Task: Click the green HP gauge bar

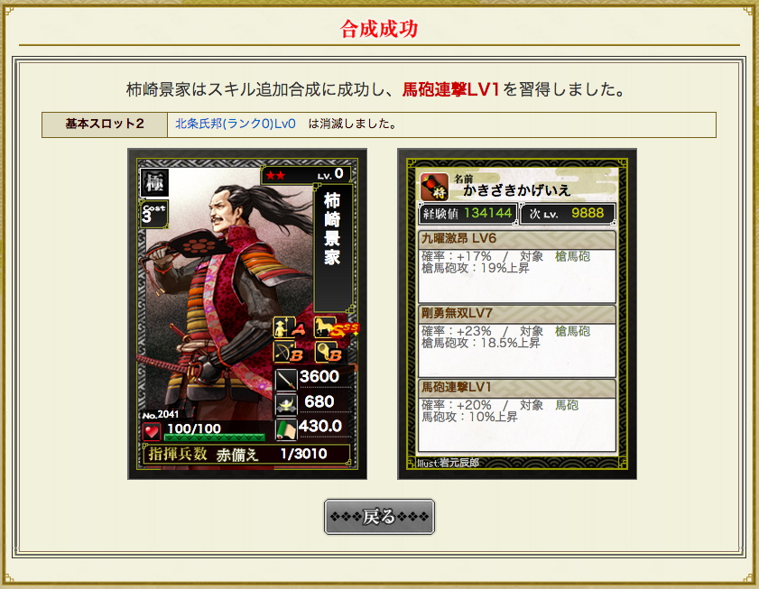Action: pyautogui.click(x=215, y=437)
